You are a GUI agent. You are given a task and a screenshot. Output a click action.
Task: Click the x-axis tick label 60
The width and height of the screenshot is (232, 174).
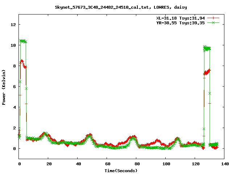click(x=108, y=164)
